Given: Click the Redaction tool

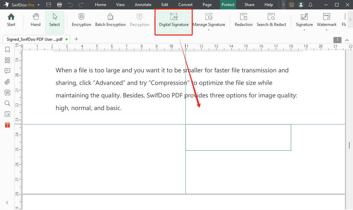Looking at the screenshot, I should click(244, 20).
